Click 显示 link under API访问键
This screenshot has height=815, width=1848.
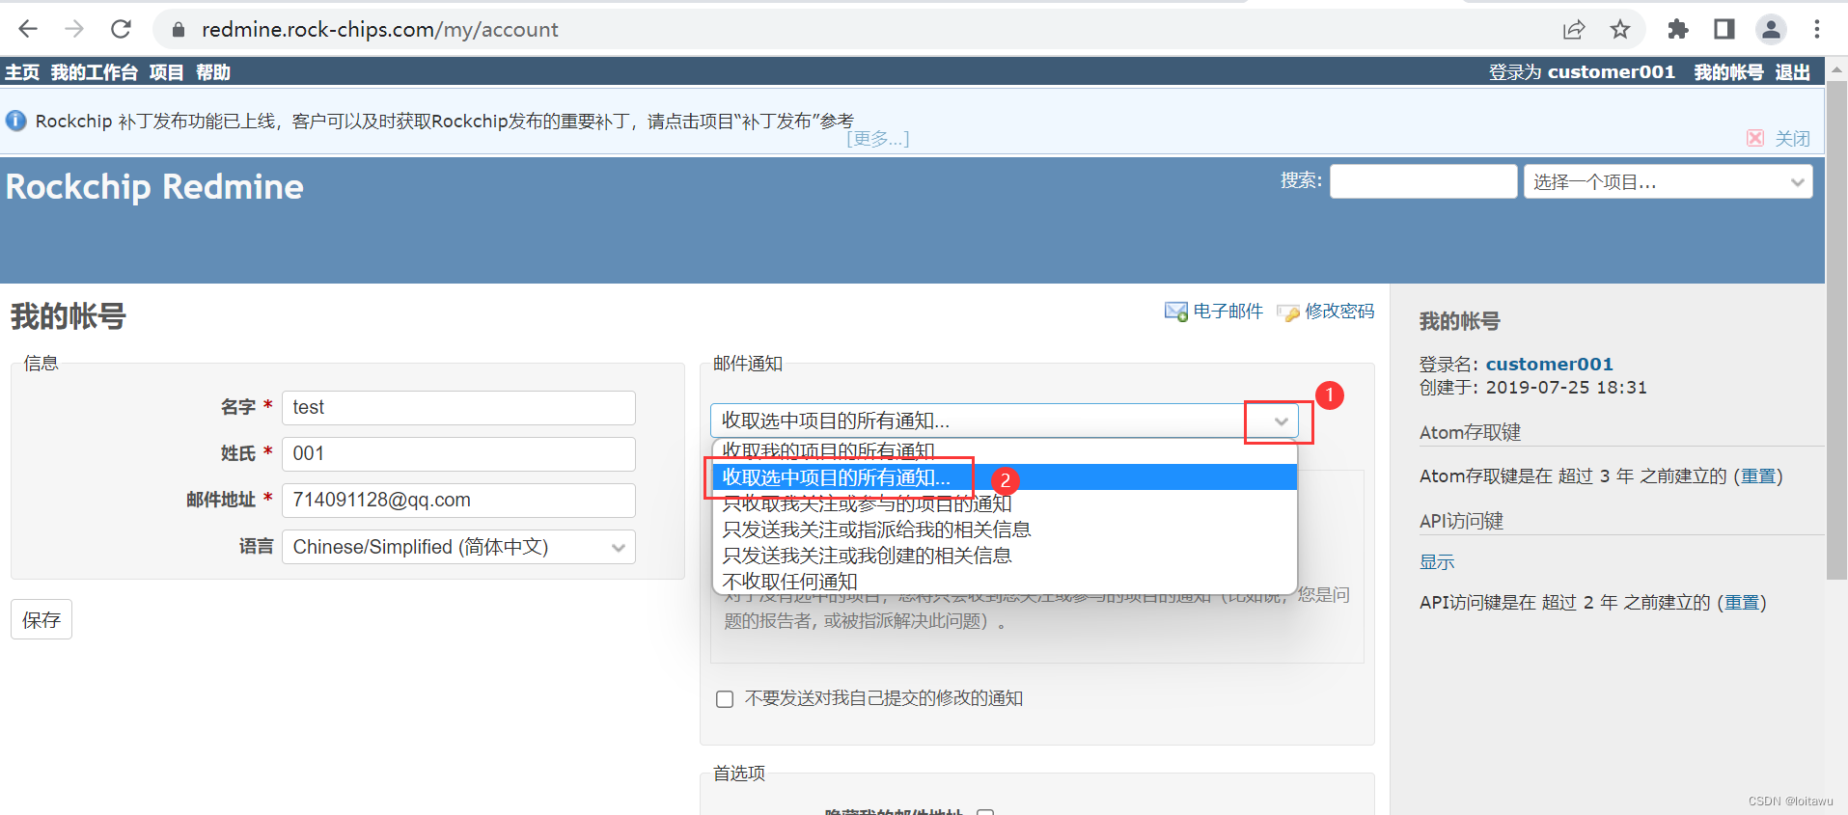1437,562
